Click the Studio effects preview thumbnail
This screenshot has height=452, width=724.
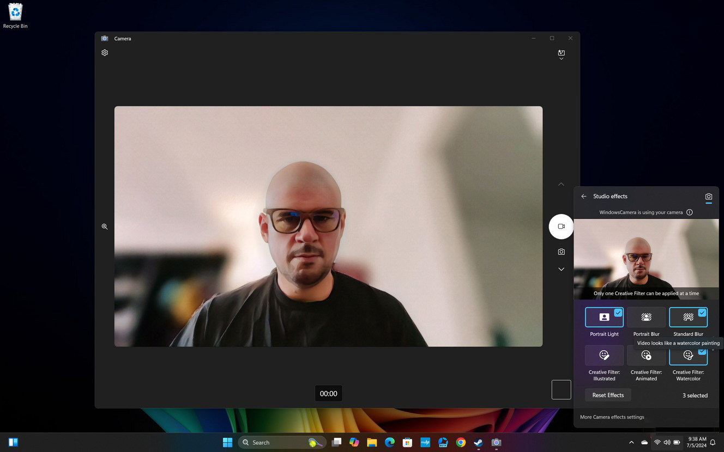click(646, 259)
